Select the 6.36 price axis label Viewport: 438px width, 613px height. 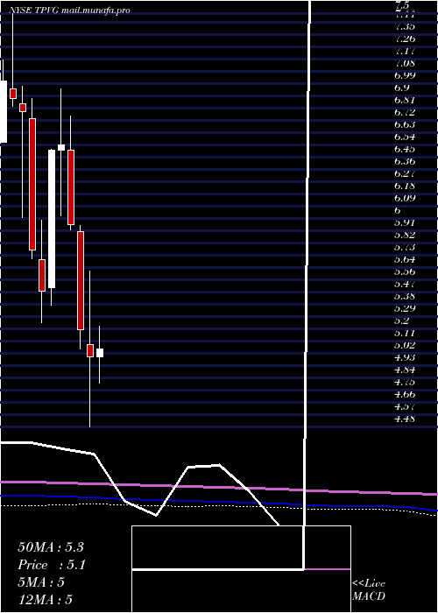405,161
